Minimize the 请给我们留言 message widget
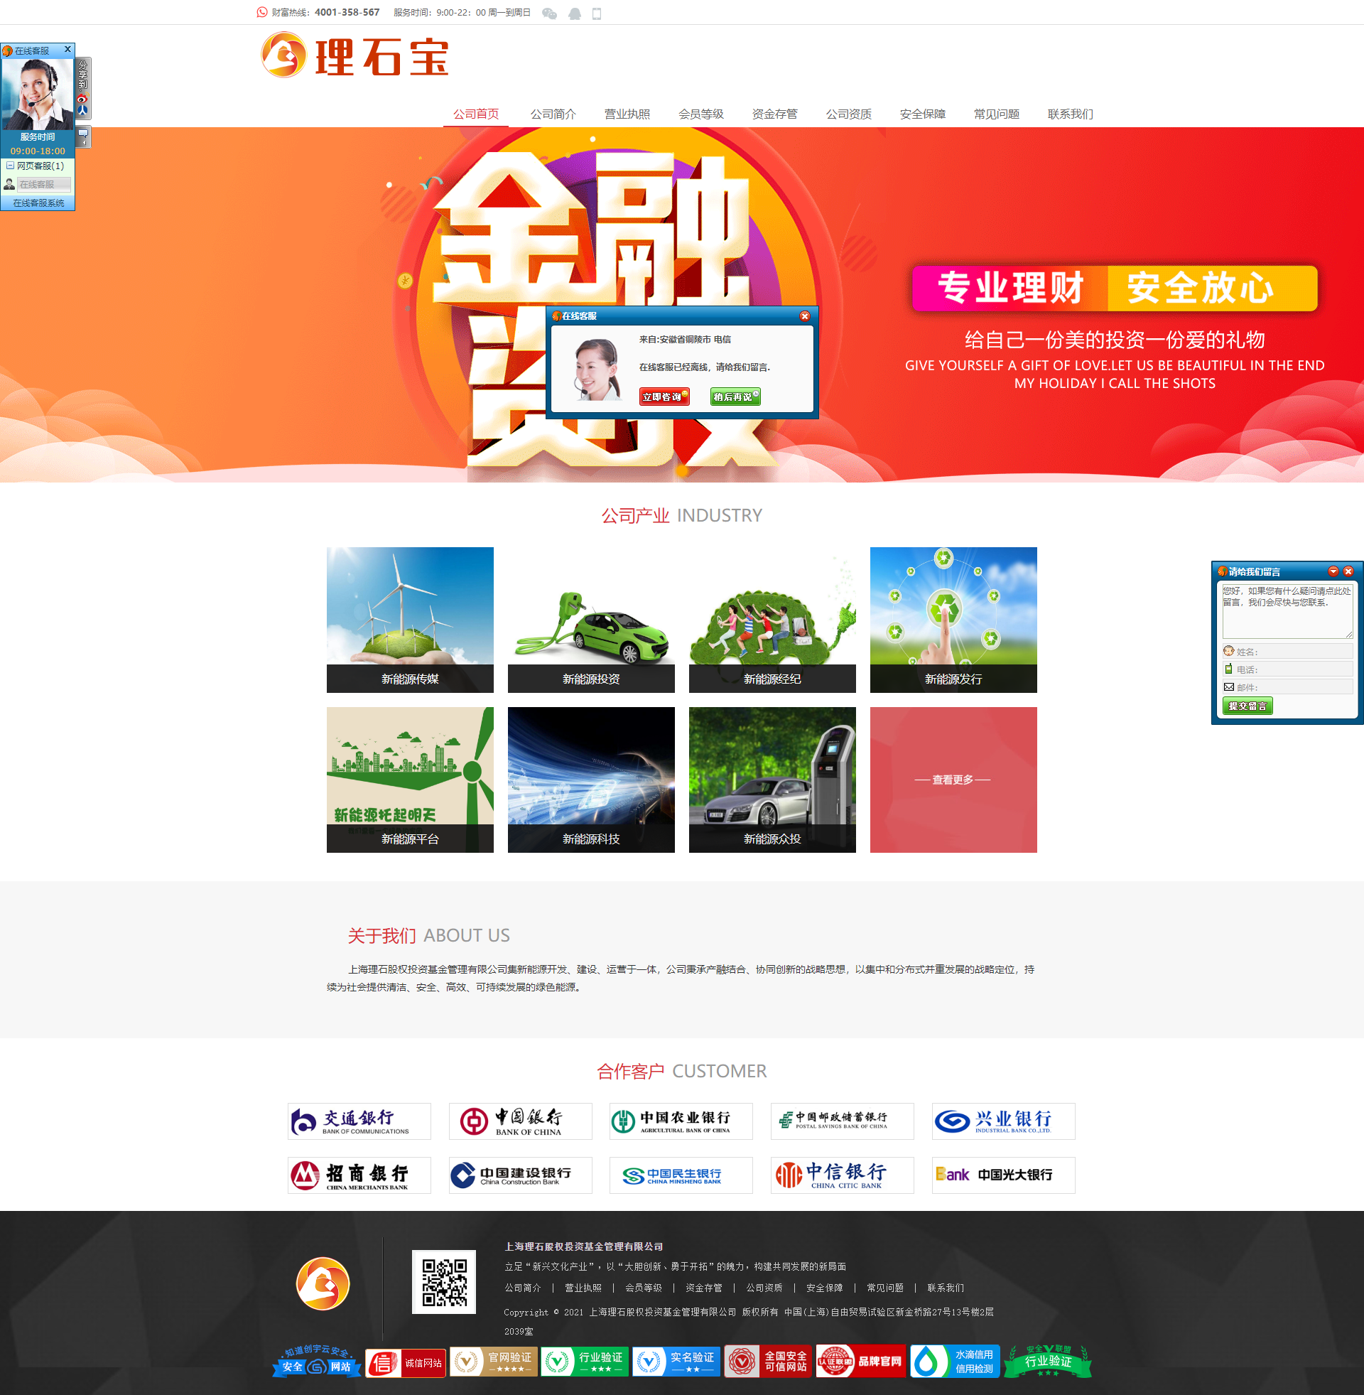This screenshot has width=1364, height=1395. click(1333, 571)
